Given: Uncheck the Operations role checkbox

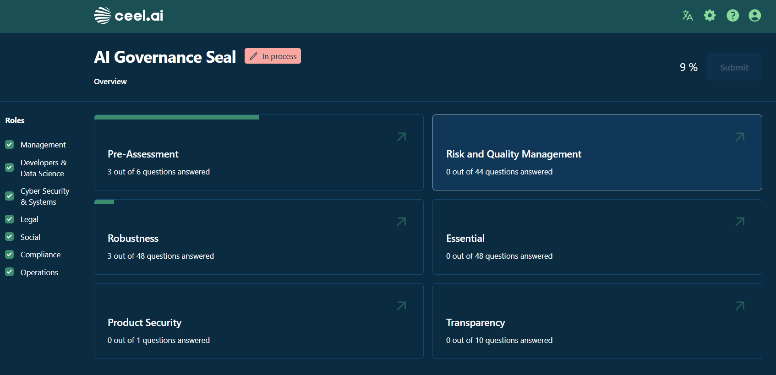Looking at the screenshot, I should (10, 272).
